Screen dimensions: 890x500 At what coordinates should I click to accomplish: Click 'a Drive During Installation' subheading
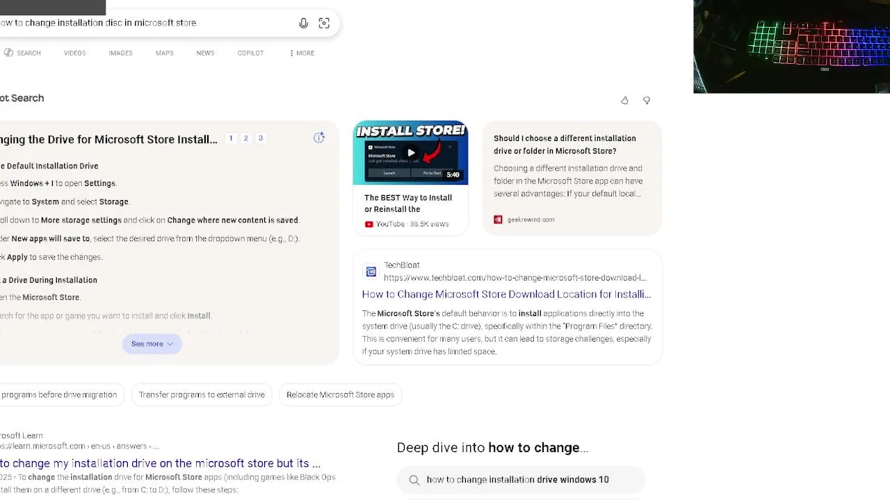click(x=49, y=280)
